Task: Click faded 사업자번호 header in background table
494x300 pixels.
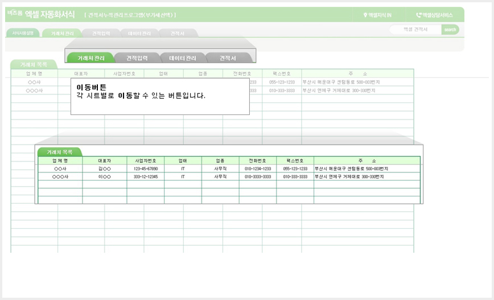Action: coord(124,74)
